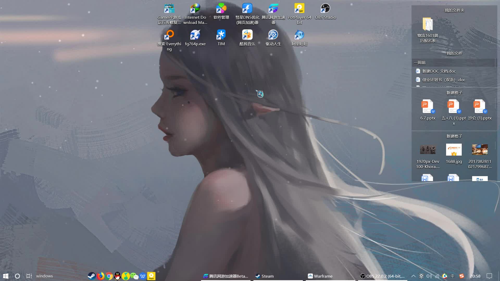Viewport: 500px width, 281px height.
Task: Switch to 腾讯网游加速器Beta taskbar window
Action: (x=226, y=276)
